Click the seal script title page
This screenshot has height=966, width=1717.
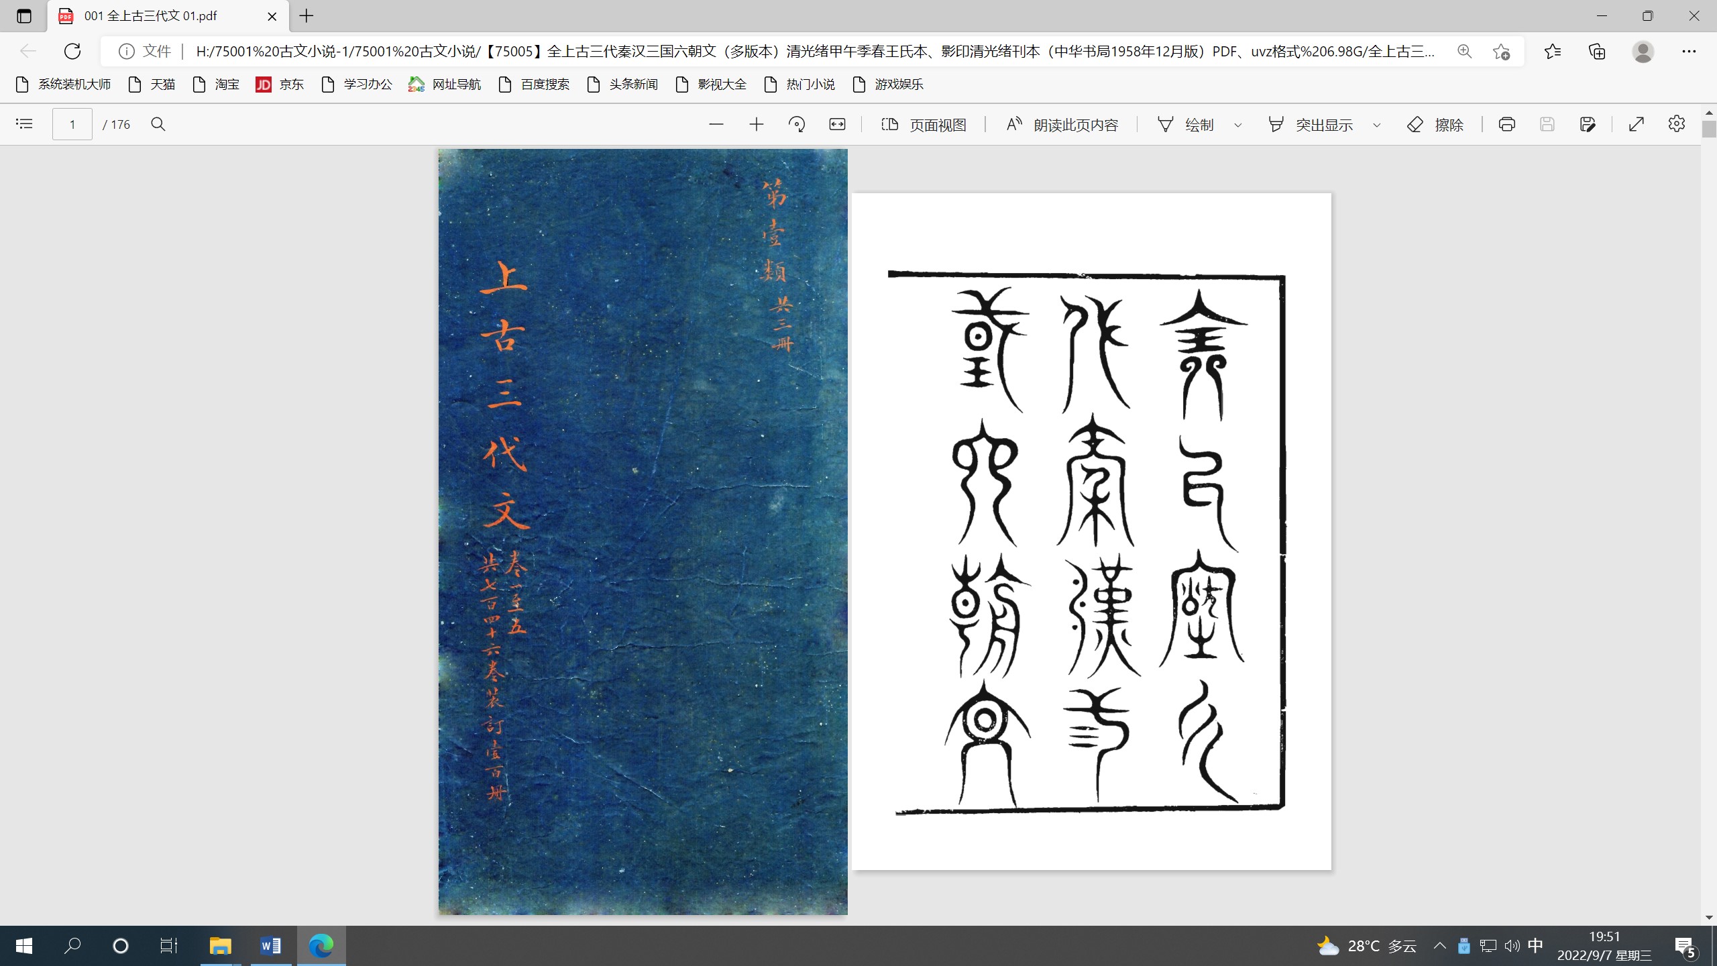1091,531
